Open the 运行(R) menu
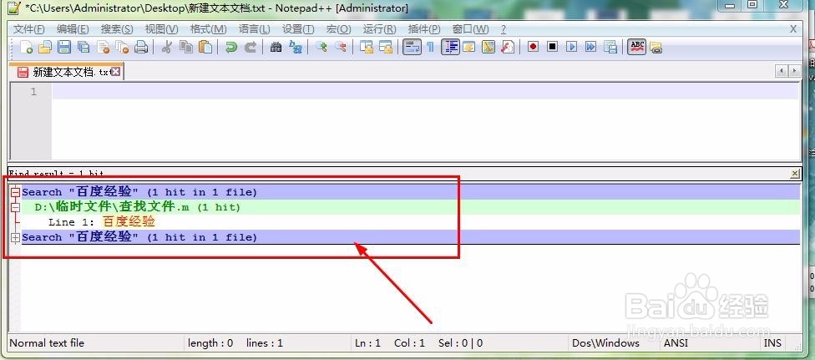The height and width of the screenshot is (360, 815). (379, 29)
